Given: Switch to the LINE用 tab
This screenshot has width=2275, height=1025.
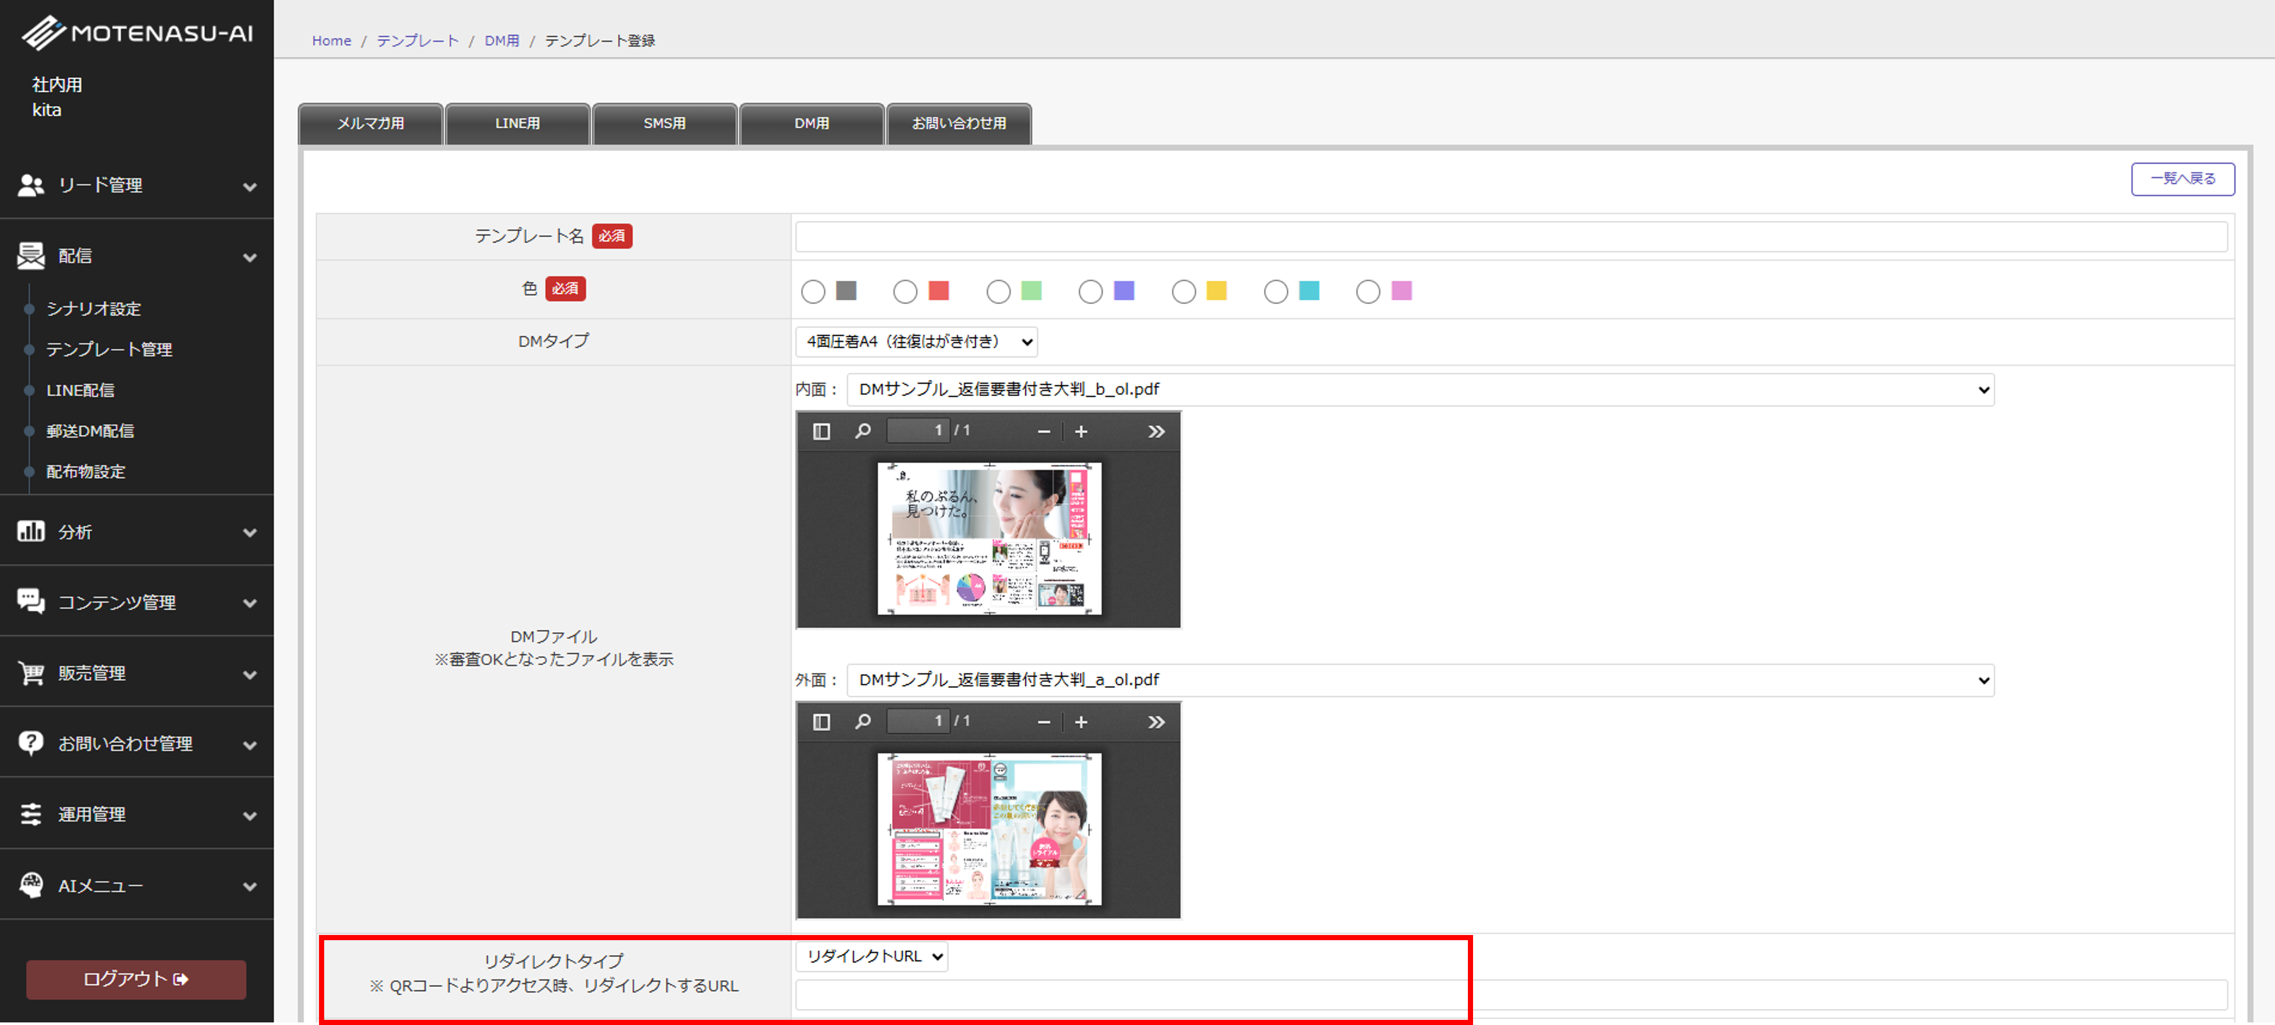Looking at the screenshot, I should pos(518,124).
